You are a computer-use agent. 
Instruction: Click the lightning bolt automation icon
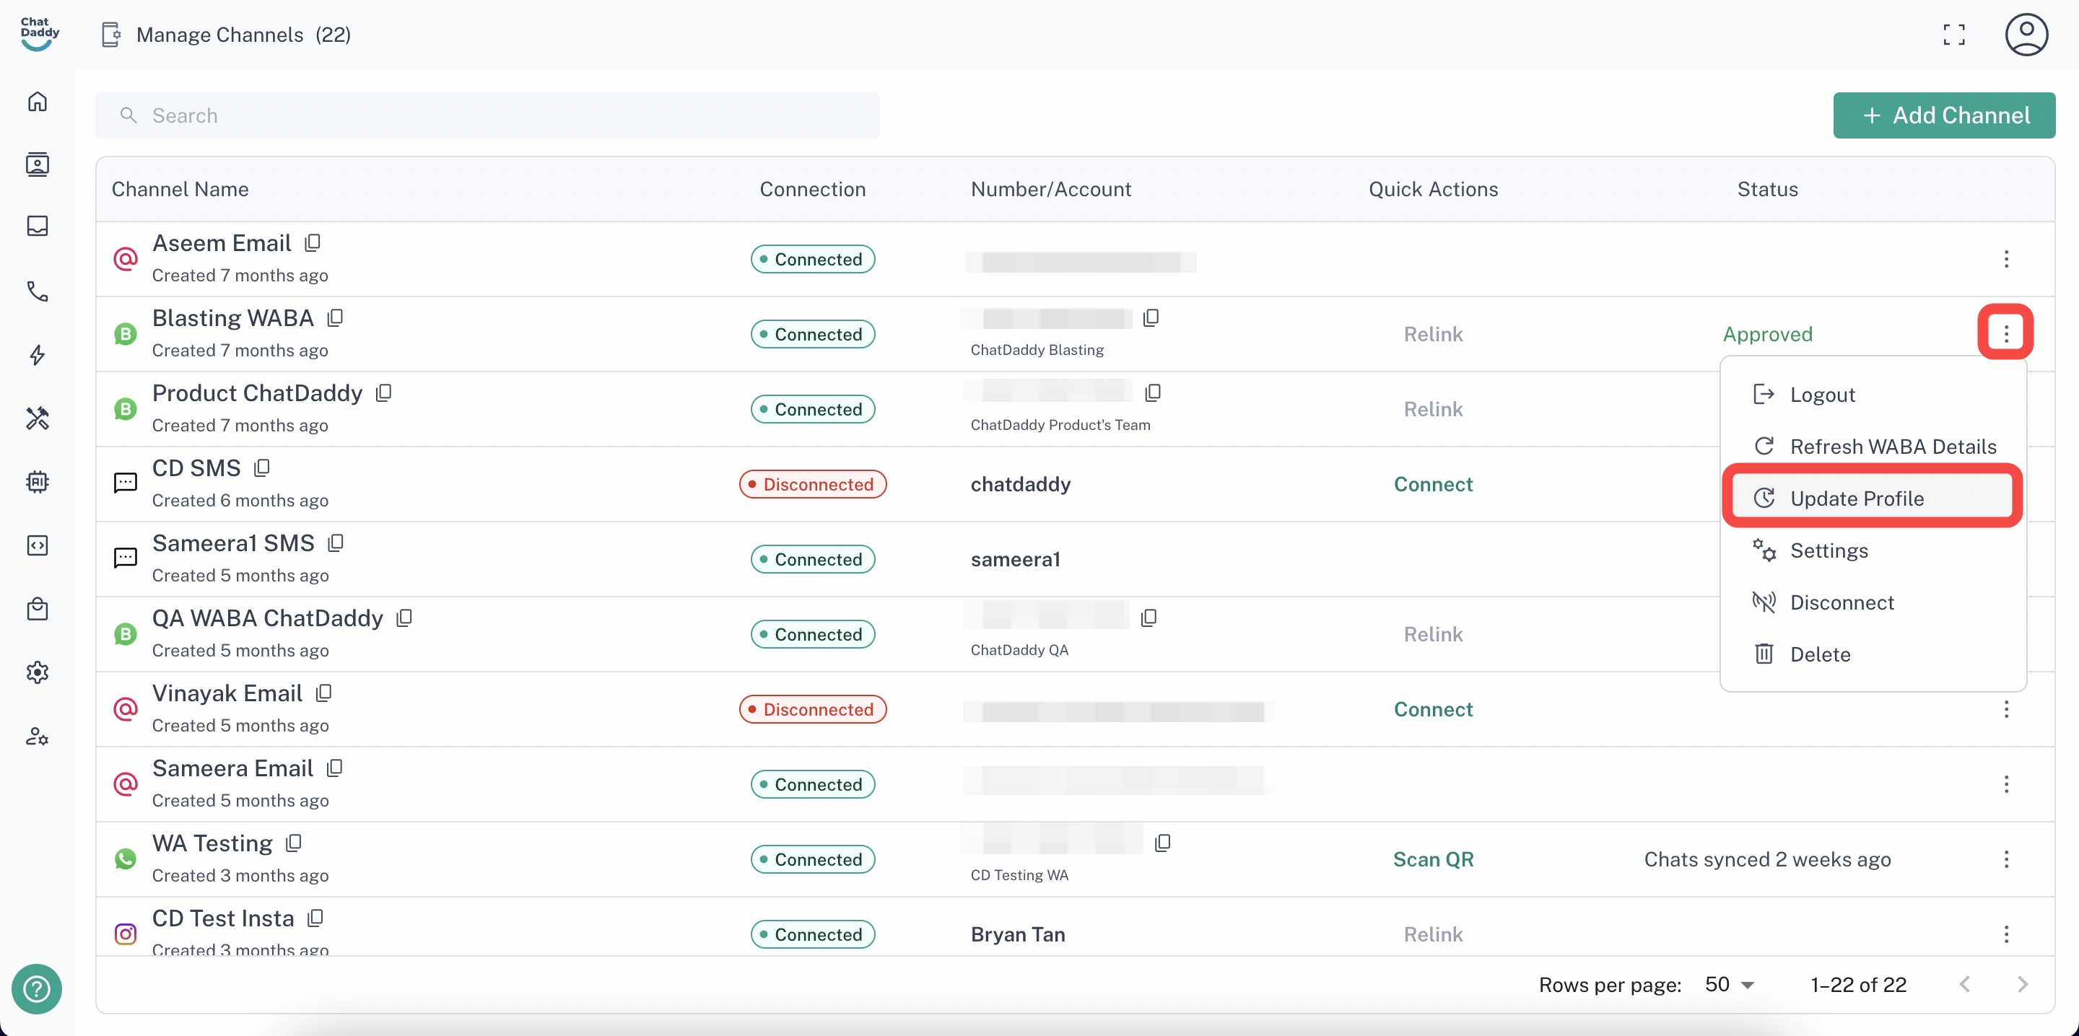coord(37,355)
